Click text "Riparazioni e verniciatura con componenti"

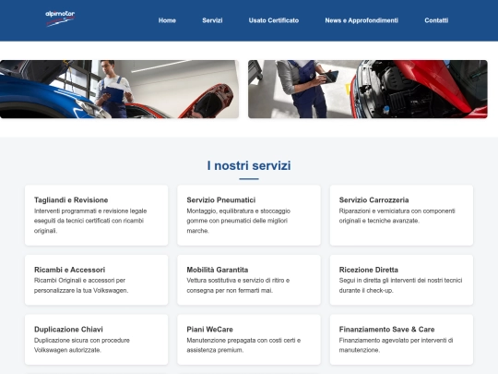(x=397, y=211)
